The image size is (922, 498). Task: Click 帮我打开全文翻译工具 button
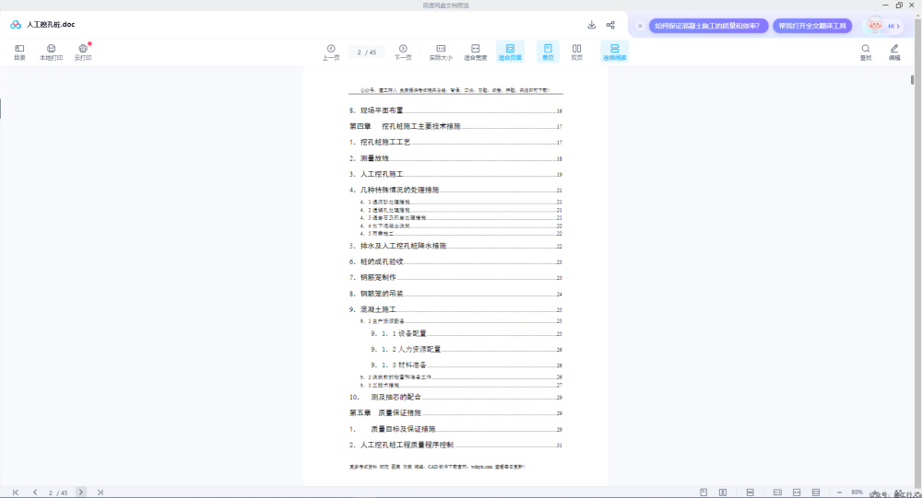tap(812, 26)
